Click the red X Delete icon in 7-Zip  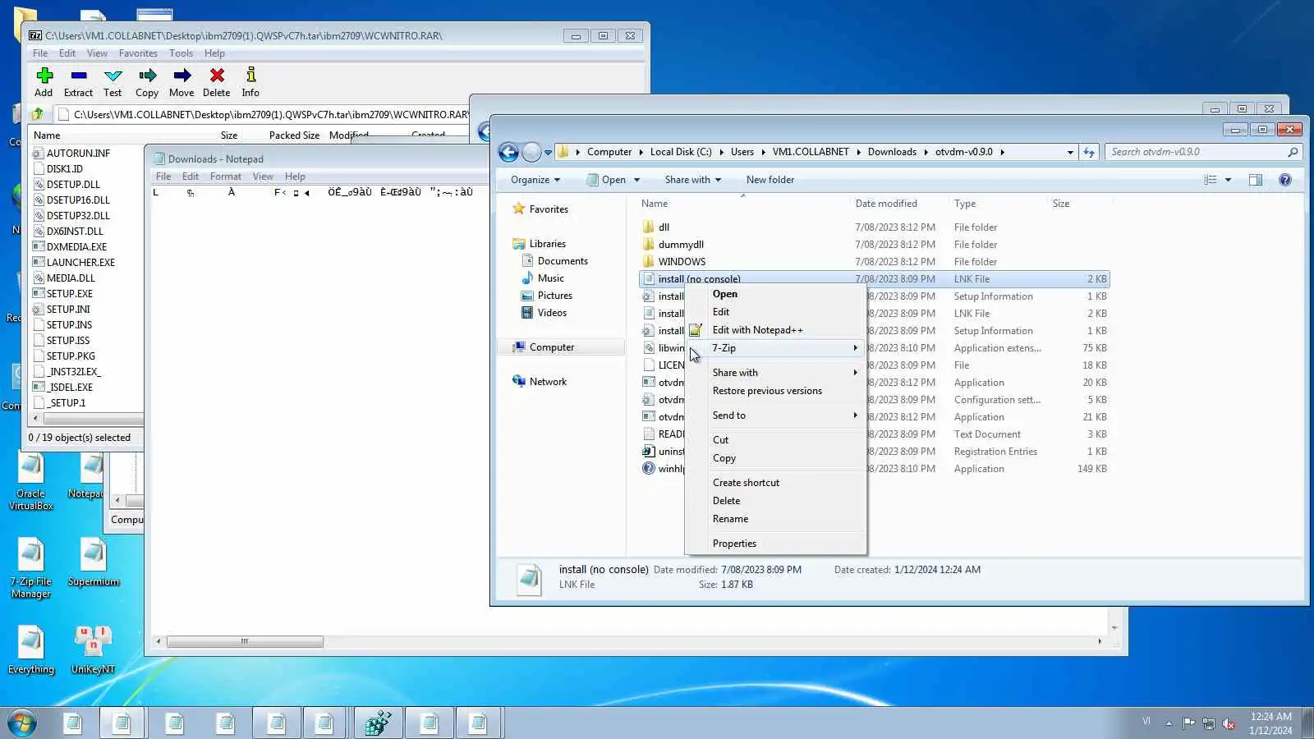(217, 76)
